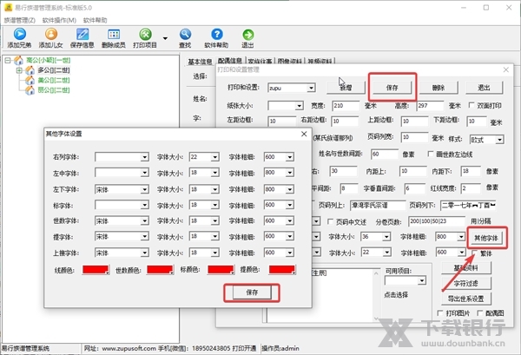Click the 红线宽度 field
Image resolution: width=521 pixels, height=355 pixels.
471,188
